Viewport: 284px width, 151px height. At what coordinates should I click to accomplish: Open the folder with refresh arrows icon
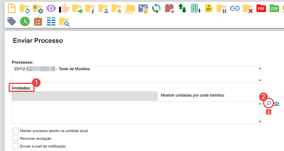[24, 9]
